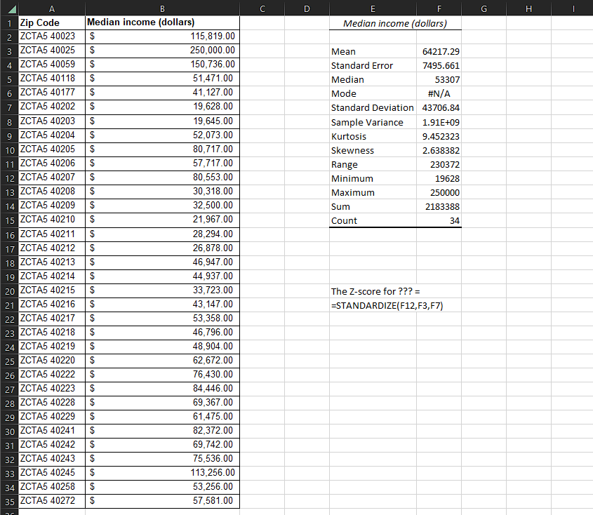
Task: Select cell 'ZCTA5 40202'
Action: pyautogui.click(x=52, y=106)
